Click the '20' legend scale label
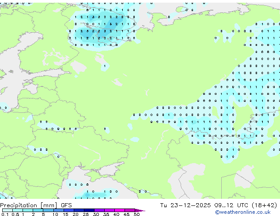The height and width of the screenshot is (216, 280). (x=76, y=214)
